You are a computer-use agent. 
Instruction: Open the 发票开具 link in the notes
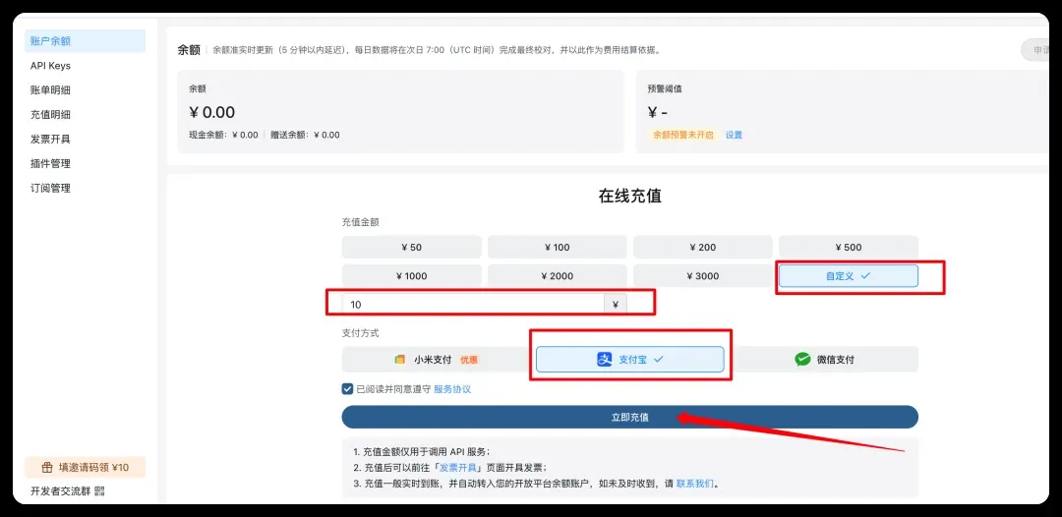(458, 468)
